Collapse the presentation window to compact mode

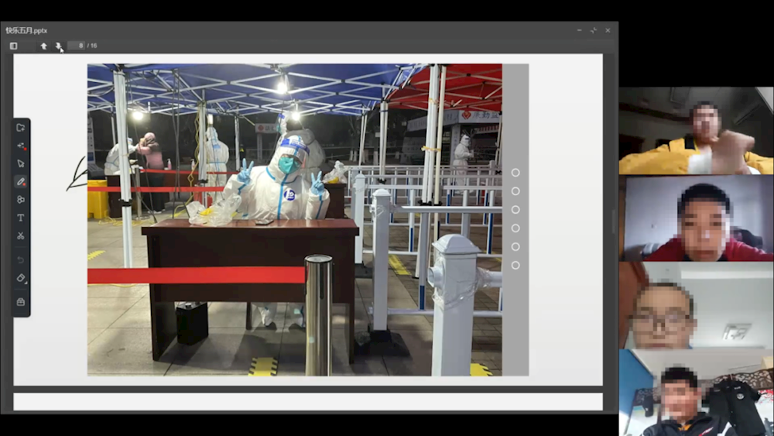click(x=593, y=30)
